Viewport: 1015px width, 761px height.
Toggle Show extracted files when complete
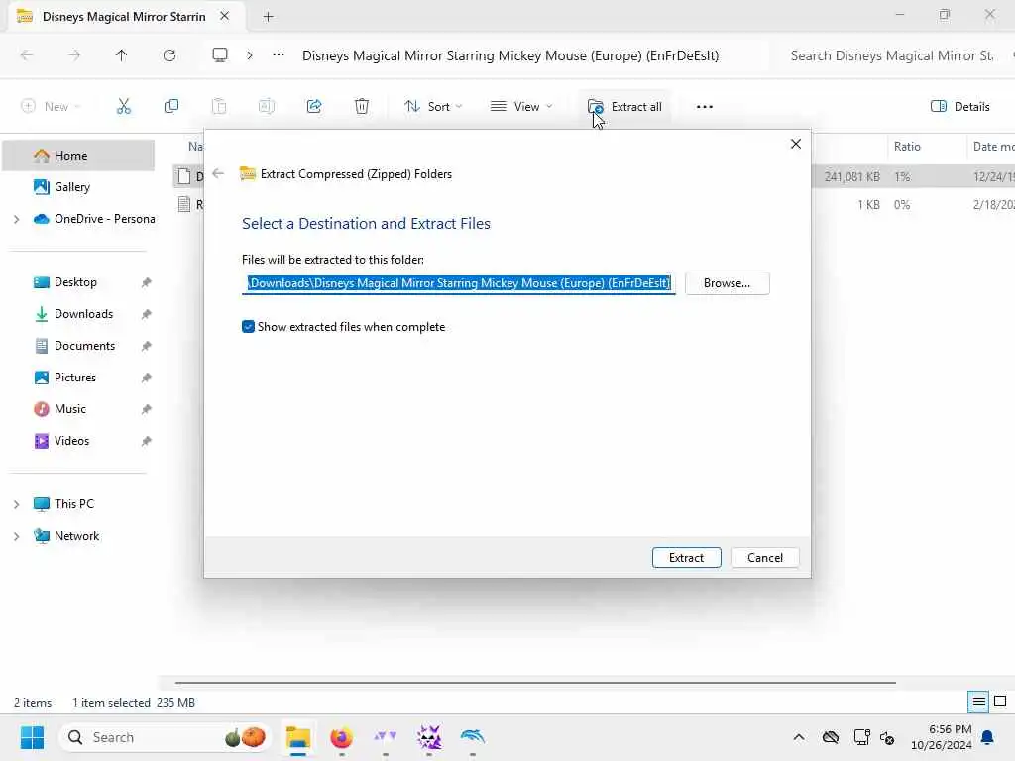tap(248, 327)
